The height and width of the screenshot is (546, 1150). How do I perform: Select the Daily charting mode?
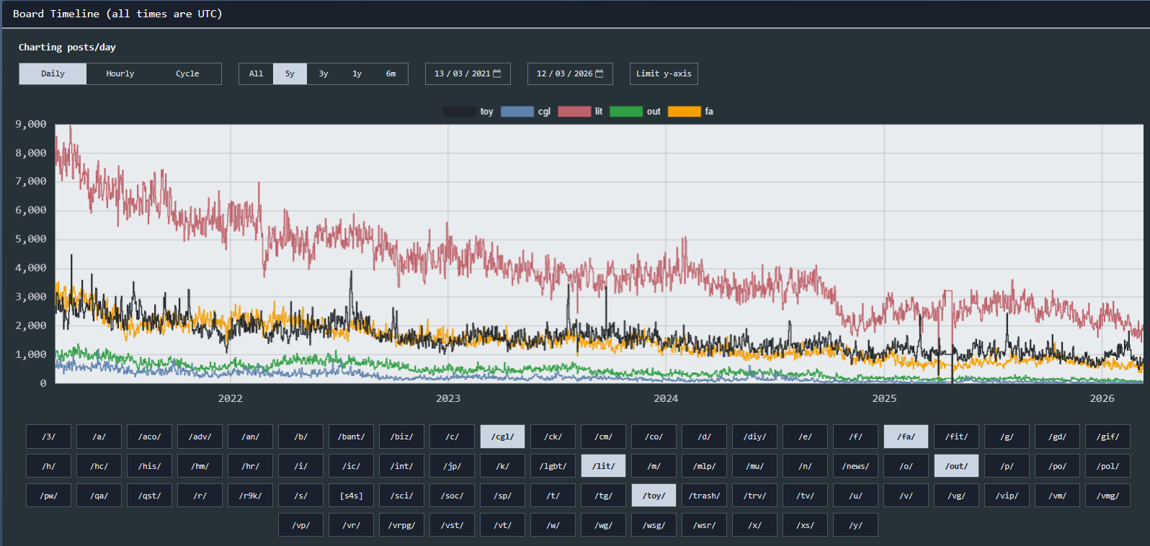tap(53, 73)
